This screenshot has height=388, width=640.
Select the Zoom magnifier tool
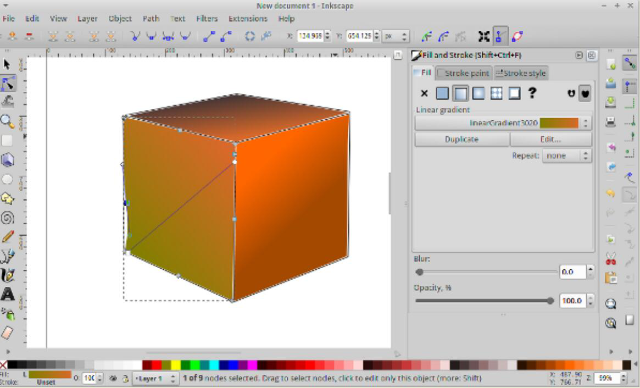click(x=7, y=121)
